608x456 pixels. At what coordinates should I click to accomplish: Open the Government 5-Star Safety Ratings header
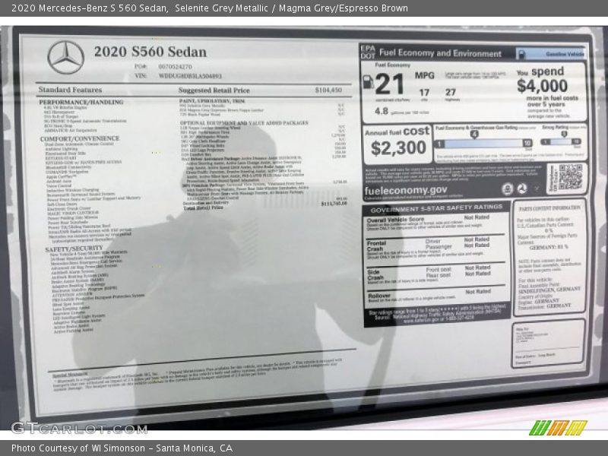click(x=435, y=207)
